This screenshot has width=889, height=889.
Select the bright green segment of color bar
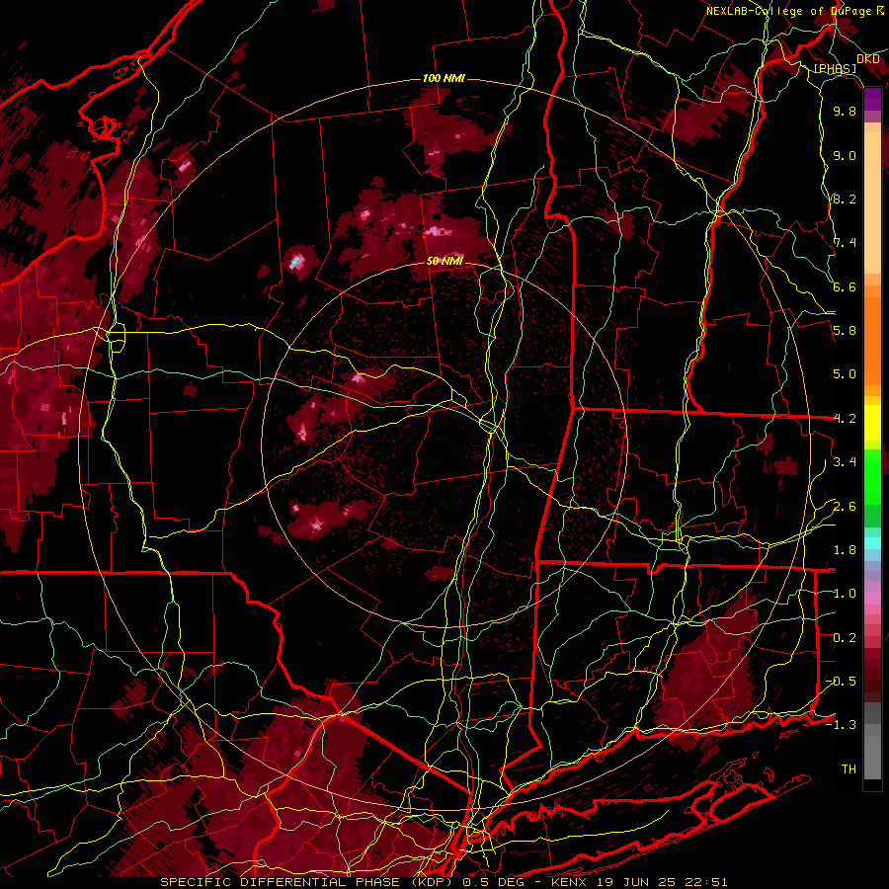(872, 477)
